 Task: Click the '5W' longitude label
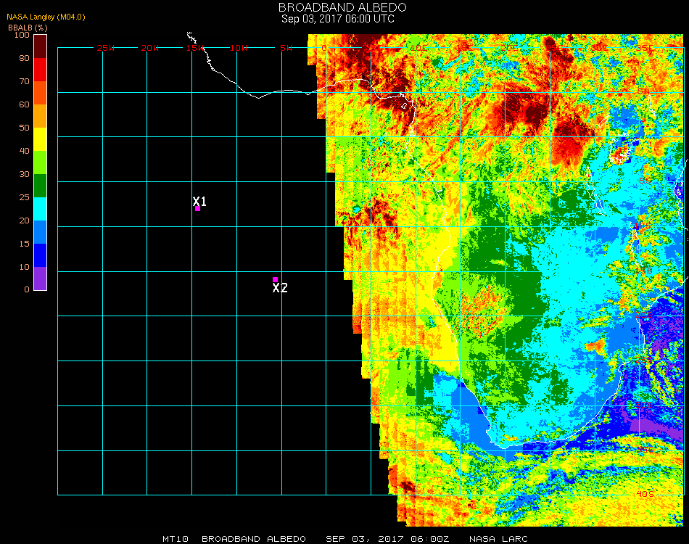[x=286, y=48]
